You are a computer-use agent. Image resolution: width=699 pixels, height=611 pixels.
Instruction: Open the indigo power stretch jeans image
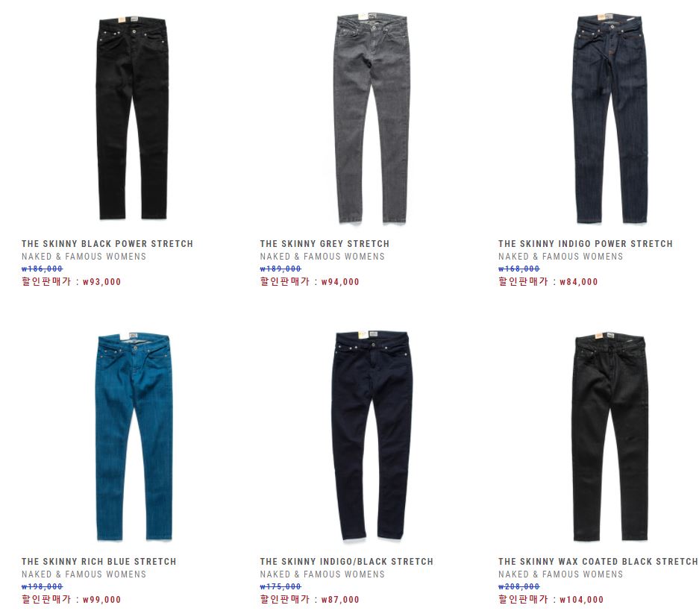pyautogui.click(x=609, y=118)
